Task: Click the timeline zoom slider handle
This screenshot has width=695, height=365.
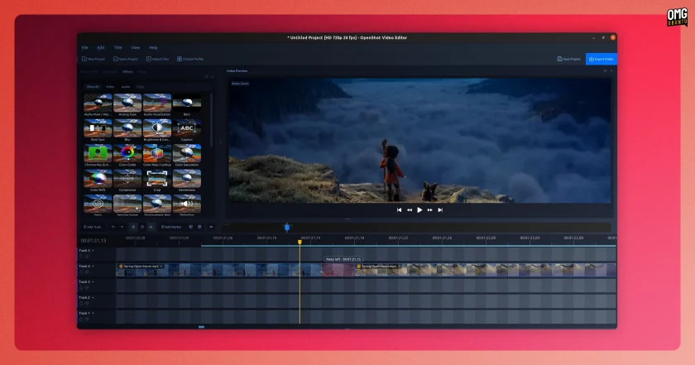Action: tap(287, 227)
